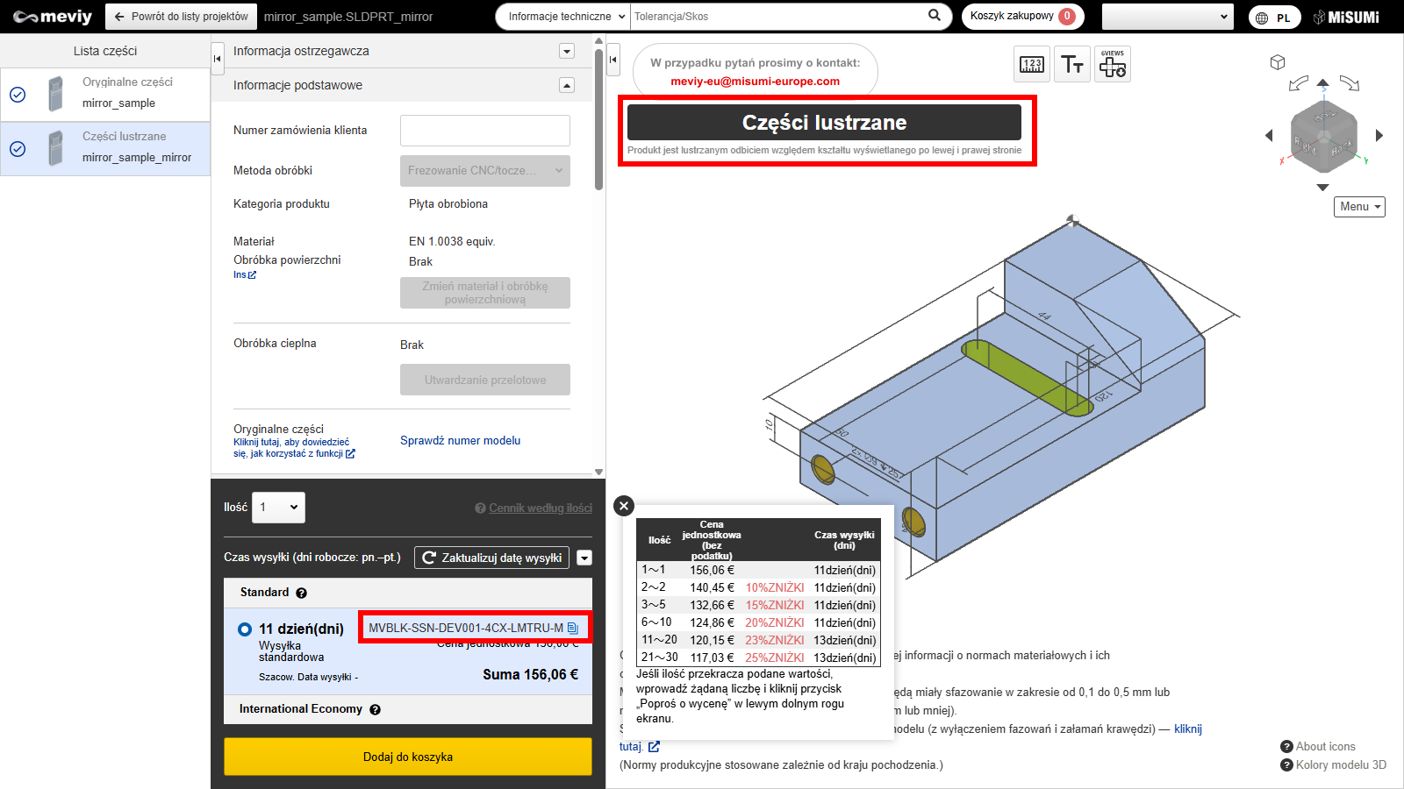Collapse the parts list panel
This screenshot has width=1404, height=789.
coord(218,59)
